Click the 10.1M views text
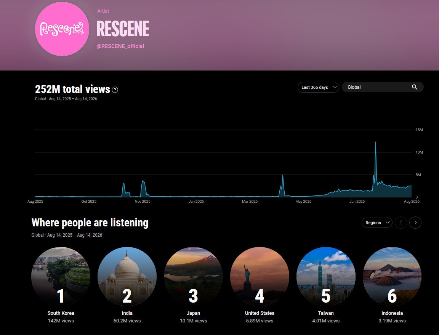The width and height of the screenshot is (439, 335). tap(194, 321)
